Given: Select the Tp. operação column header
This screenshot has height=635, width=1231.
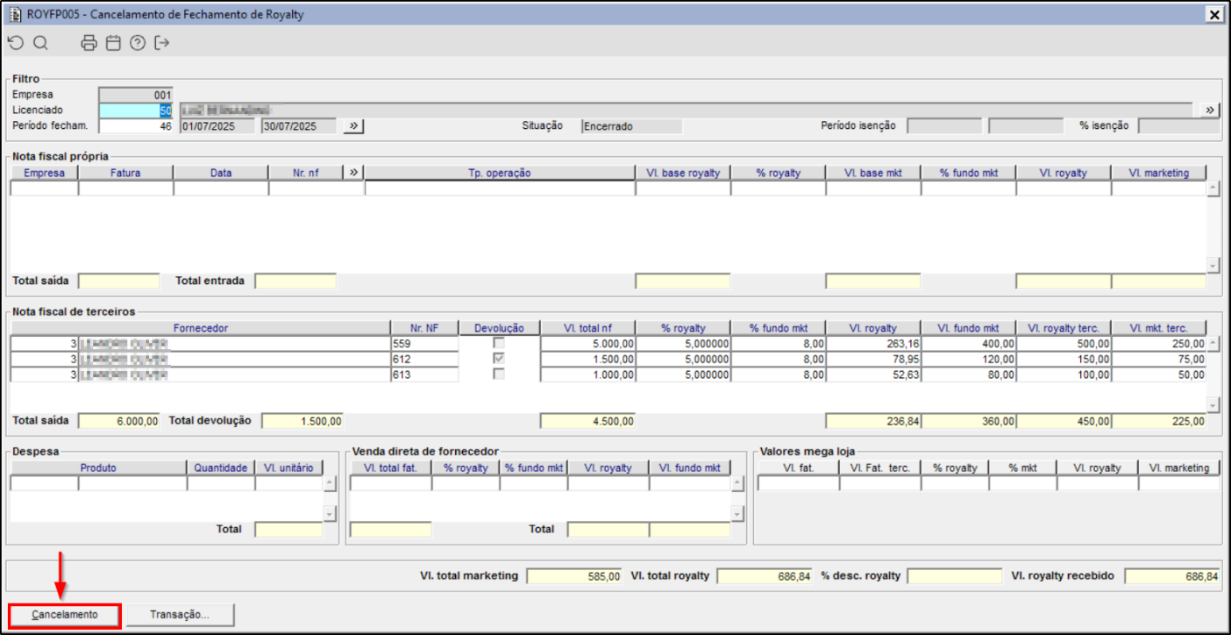Looking at the screenshot, I should point(500,173).
